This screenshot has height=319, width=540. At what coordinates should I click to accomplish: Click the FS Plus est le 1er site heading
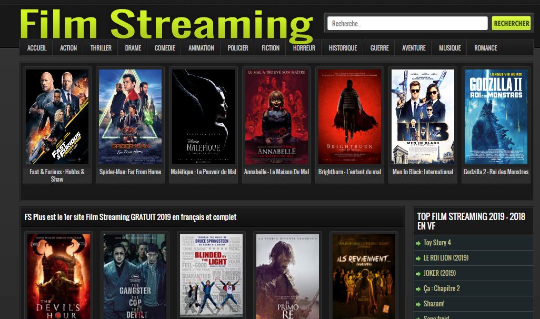pos(131,217)
